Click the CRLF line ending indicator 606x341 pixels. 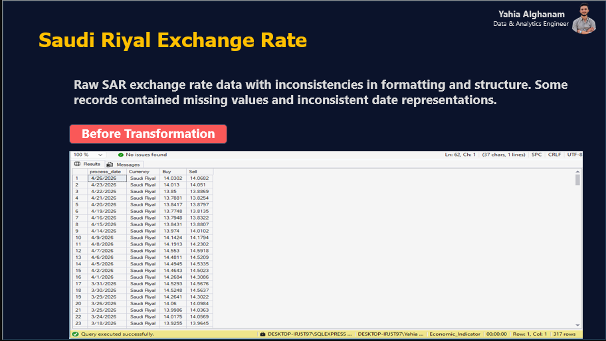(x=555, y=155)
